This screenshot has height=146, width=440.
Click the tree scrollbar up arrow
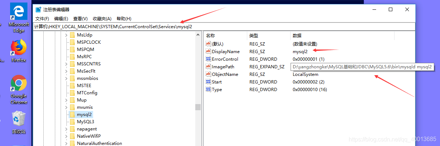(x=198, y=35)
